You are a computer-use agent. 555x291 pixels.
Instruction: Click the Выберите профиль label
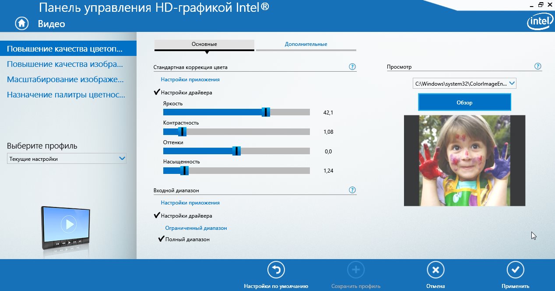pos(42,146)
